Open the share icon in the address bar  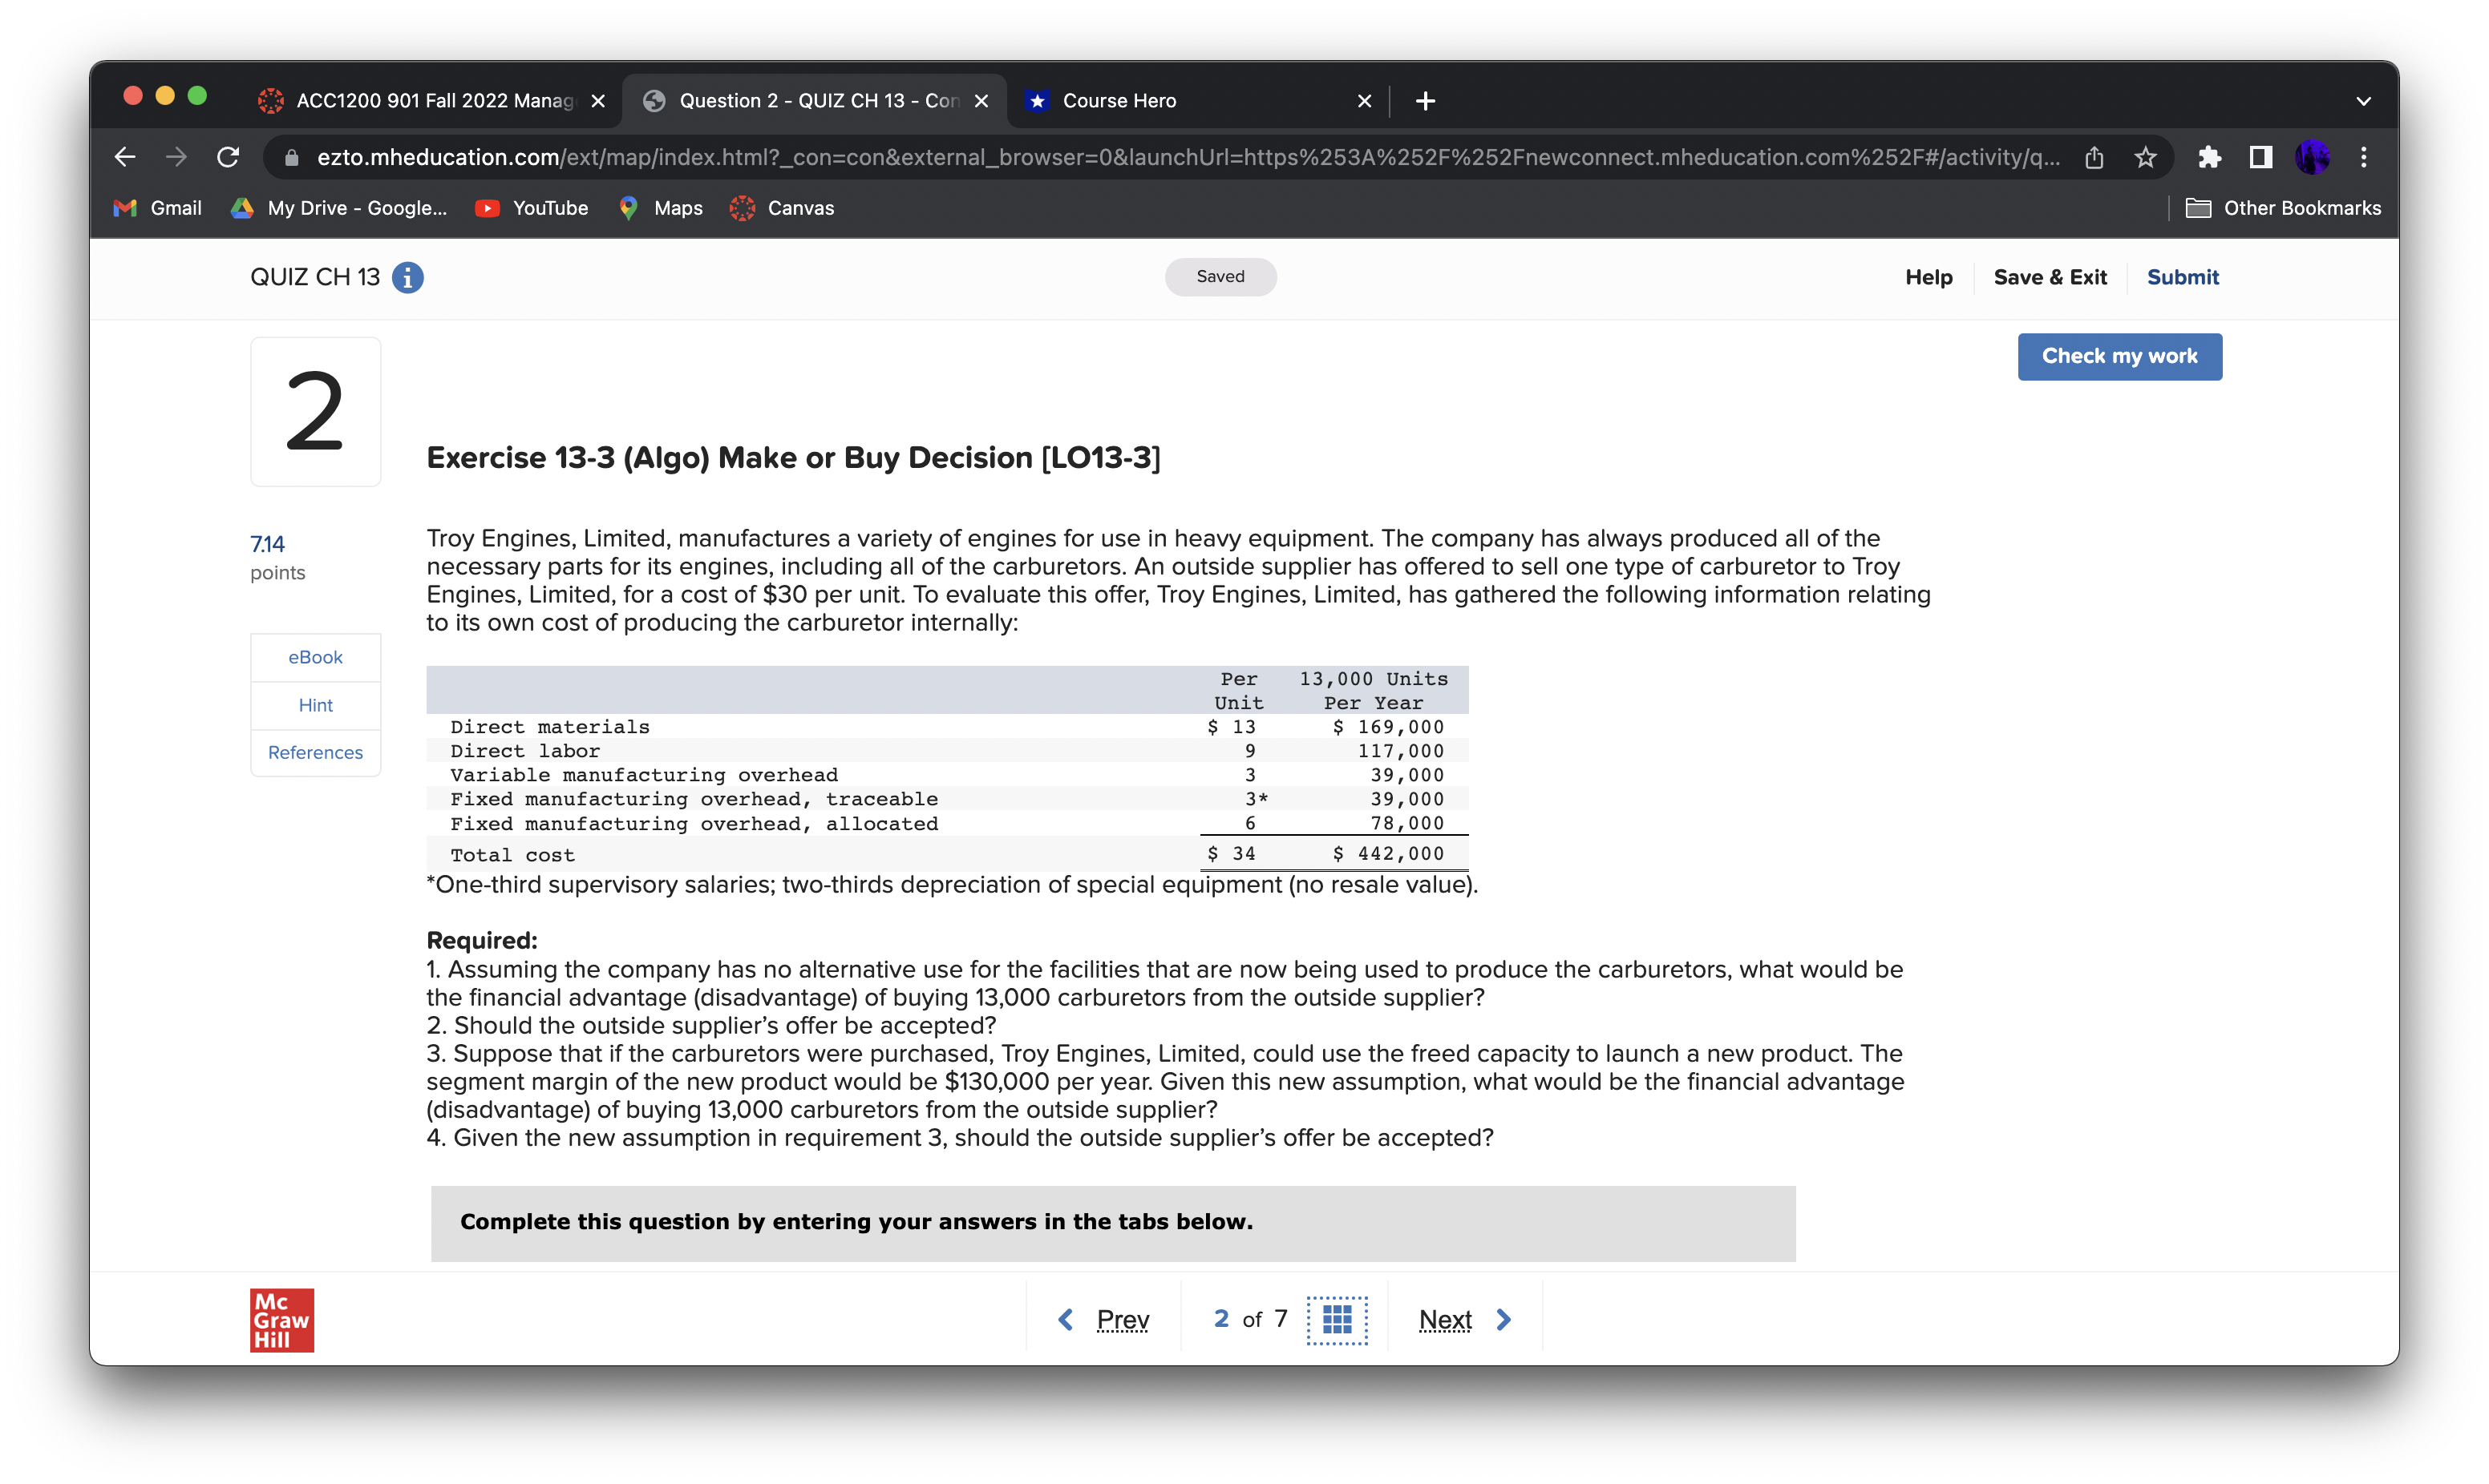(2094, 157)
